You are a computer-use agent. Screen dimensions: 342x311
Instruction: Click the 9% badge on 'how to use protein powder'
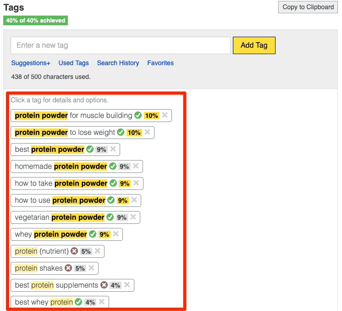[x=122, y=200]
